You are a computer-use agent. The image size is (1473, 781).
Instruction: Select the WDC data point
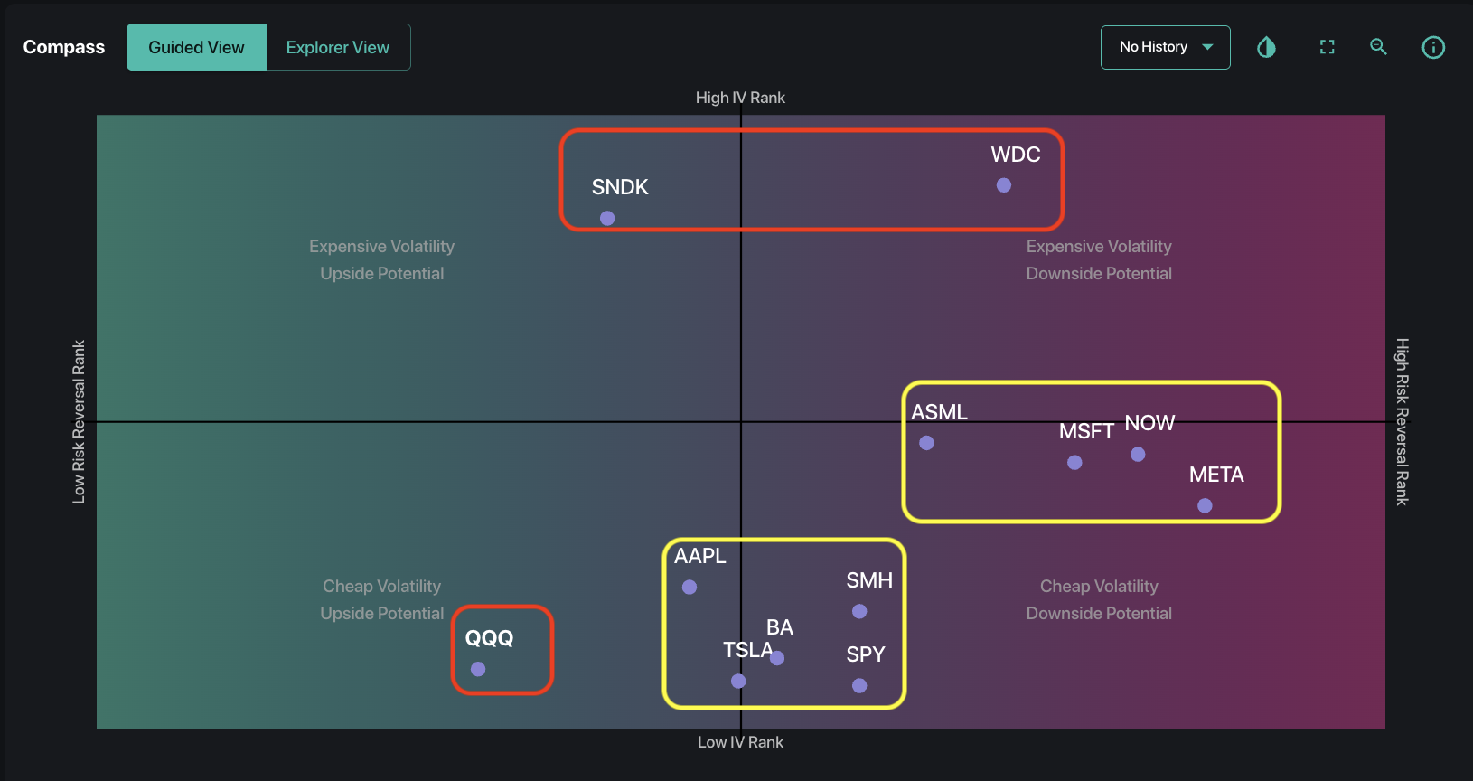click(x=1003, y=185)
